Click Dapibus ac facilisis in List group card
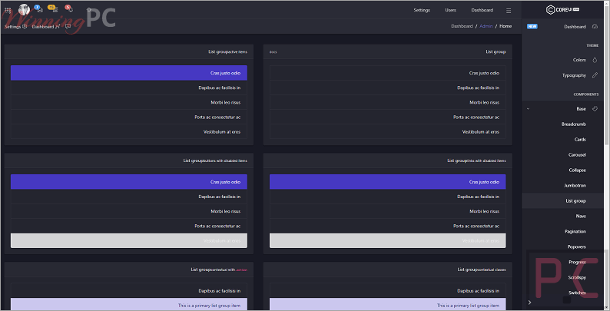 pyautogui.click(x=387, y=88)
